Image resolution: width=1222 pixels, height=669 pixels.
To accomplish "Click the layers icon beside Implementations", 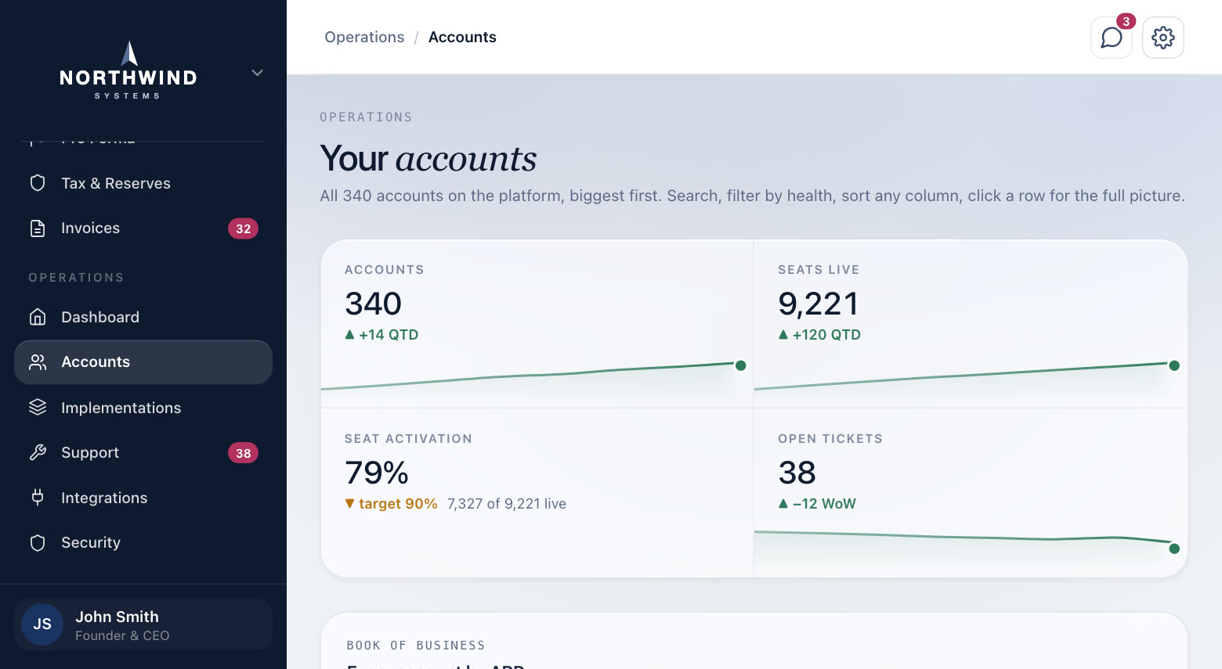I will coord(38,408).
